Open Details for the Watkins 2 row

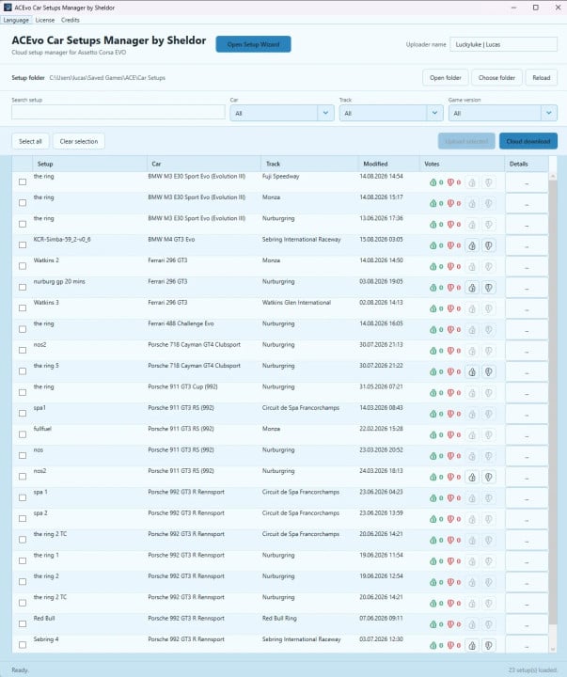point(527,267)
